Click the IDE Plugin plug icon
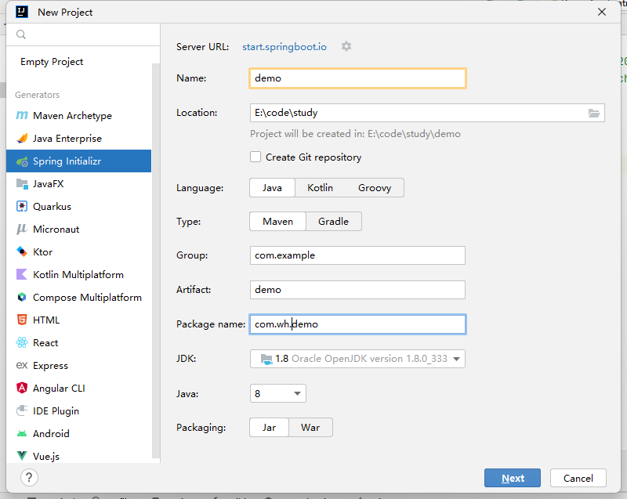The width and height of the screenshot is (627, 499). click(x=22, y=410)
